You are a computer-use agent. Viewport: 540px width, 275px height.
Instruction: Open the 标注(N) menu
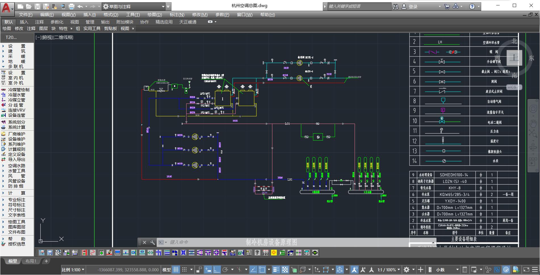tap(177, 15)
